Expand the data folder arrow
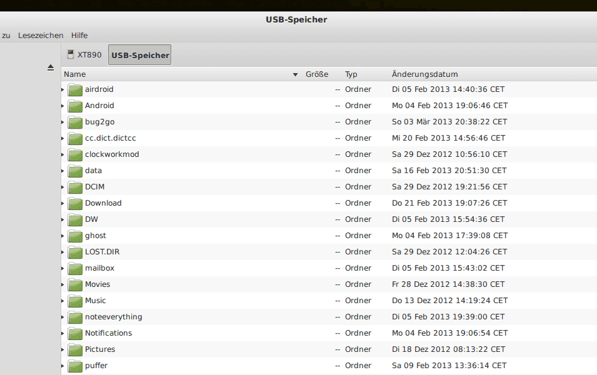This screenshot has height=375, width=597. pyautogui.click(x=63, y=171)
